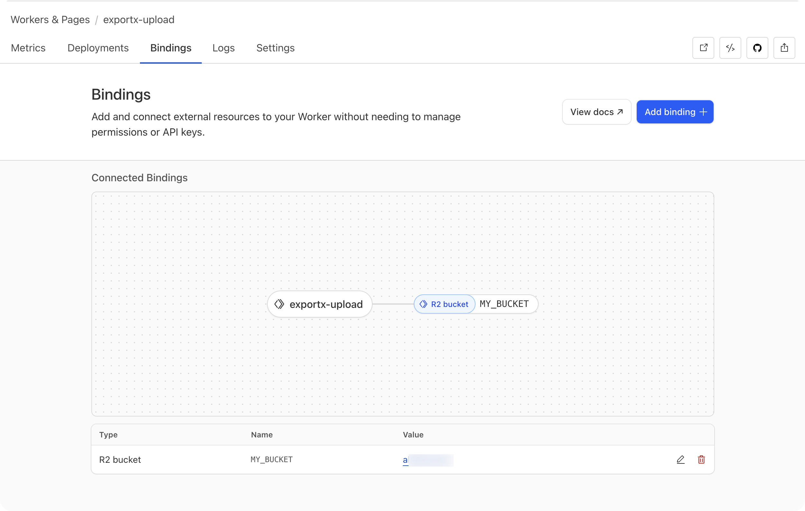Viewport: 805px width, 511px height.
Task: Open the Logs tab
Action: (224, 48)
